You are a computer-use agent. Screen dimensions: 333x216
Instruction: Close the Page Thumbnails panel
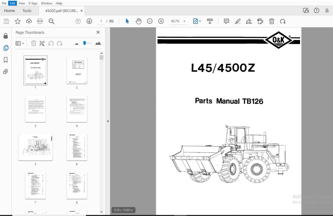[98, 32]
